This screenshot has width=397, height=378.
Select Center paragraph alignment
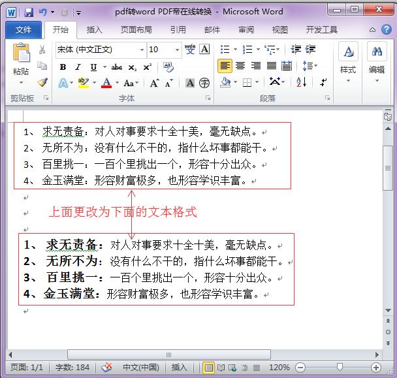[x=240, y=66]
